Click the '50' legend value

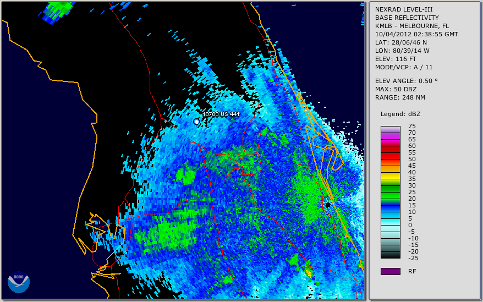412,159
